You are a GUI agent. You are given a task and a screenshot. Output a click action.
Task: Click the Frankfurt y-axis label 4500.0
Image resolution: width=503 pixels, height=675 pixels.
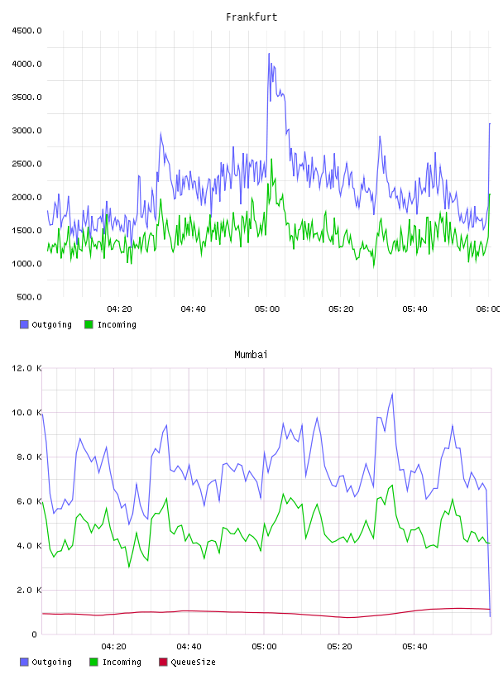pyautogui.click(x=26, y=31)
